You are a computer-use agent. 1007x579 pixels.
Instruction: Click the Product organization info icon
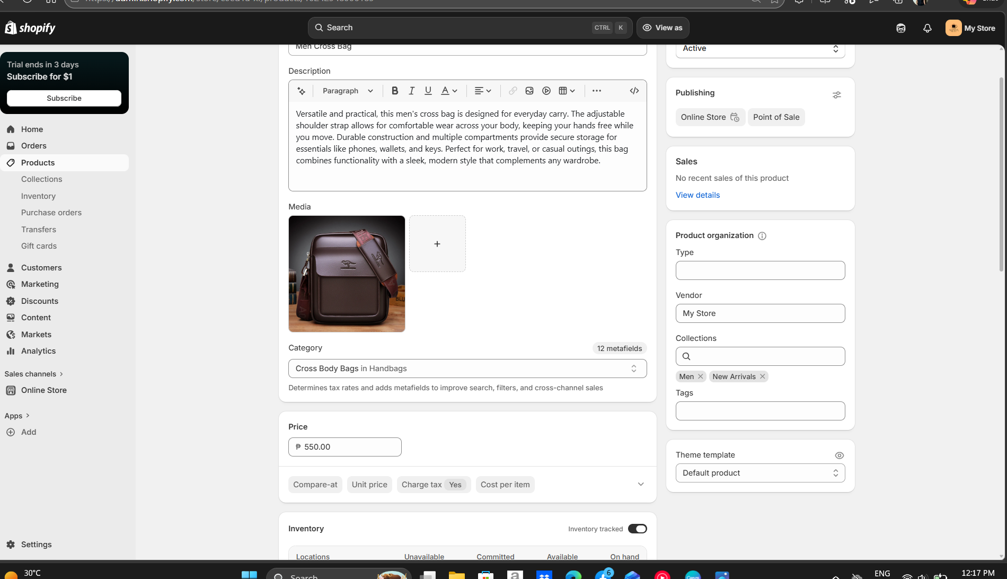(x=762, y=236)
